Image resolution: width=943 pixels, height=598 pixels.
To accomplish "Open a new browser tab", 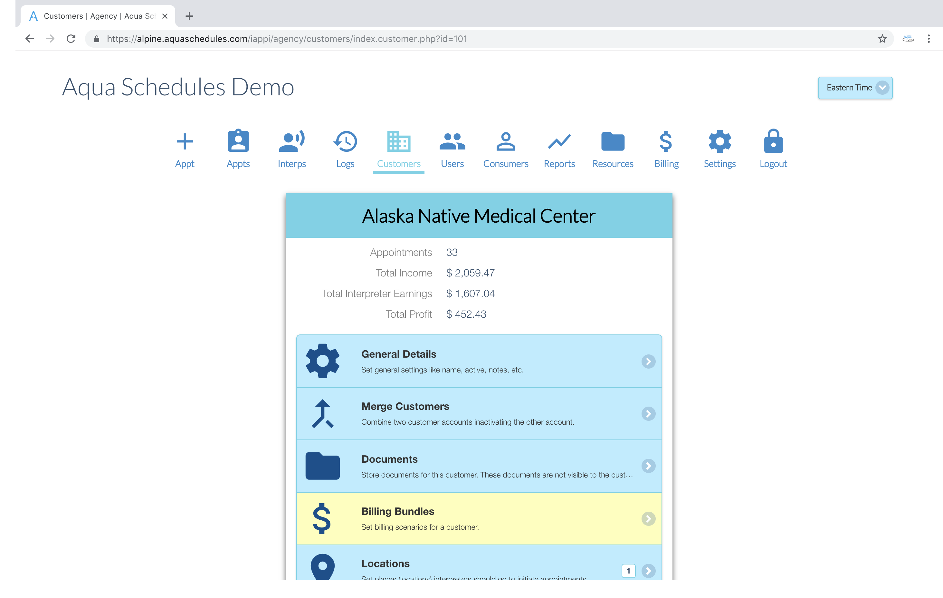I will (189, 16).
